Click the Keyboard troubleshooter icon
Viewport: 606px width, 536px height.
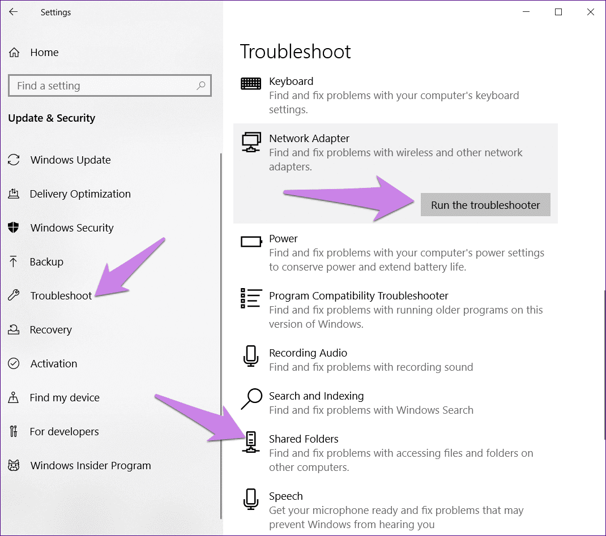[251, 83]
